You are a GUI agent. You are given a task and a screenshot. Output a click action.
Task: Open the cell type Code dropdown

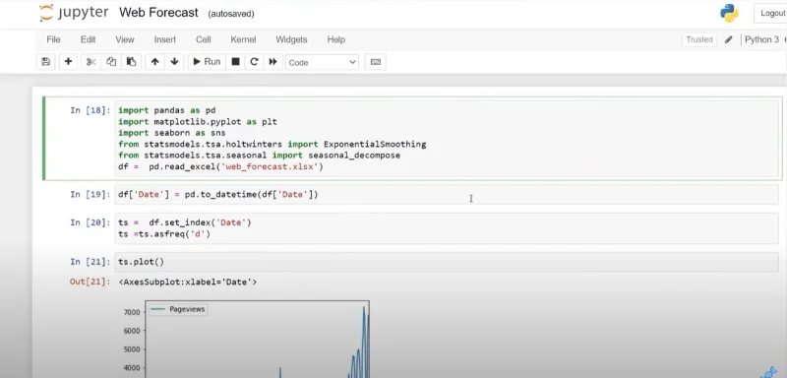coord(323,62)
